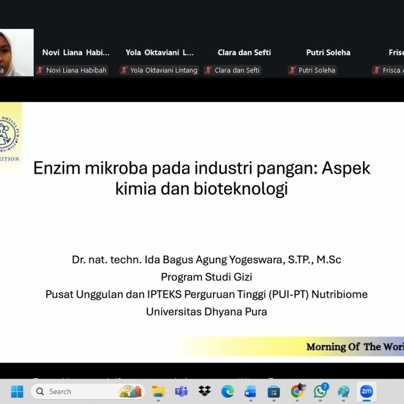Open the Windows Start menu
Screen dimensions: 404x404
[17, 391]
